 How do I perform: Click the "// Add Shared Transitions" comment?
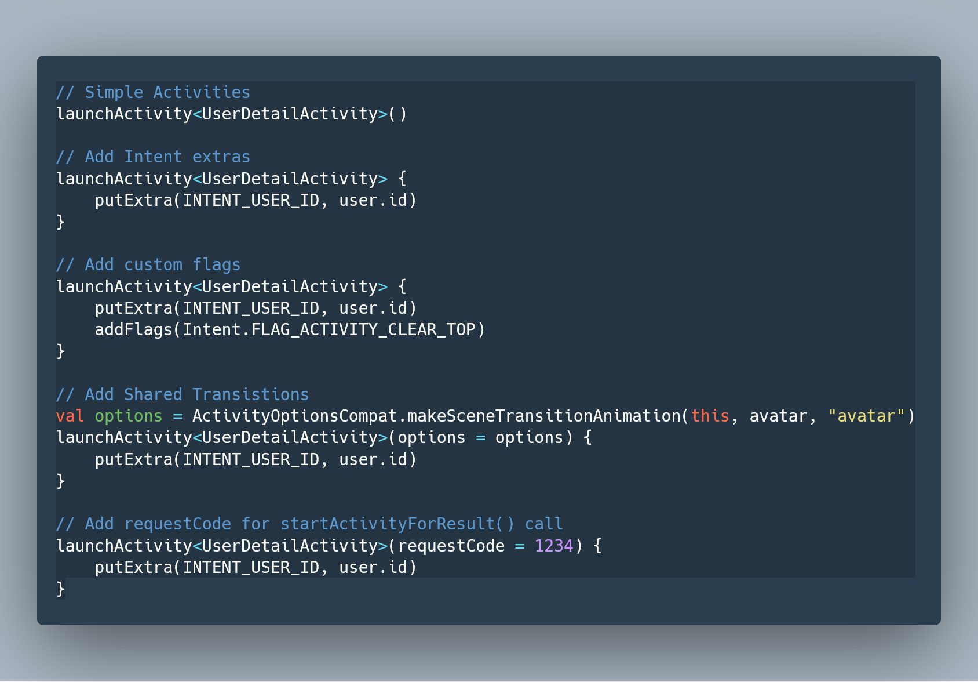click(x=183, y=394)
